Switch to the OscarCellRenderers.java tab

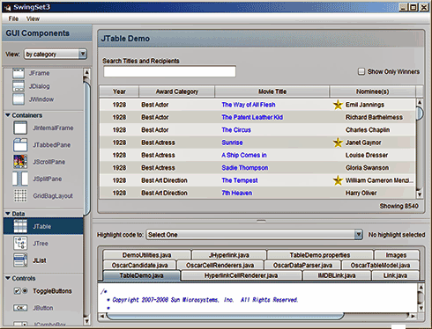click(x=220, y=266)
